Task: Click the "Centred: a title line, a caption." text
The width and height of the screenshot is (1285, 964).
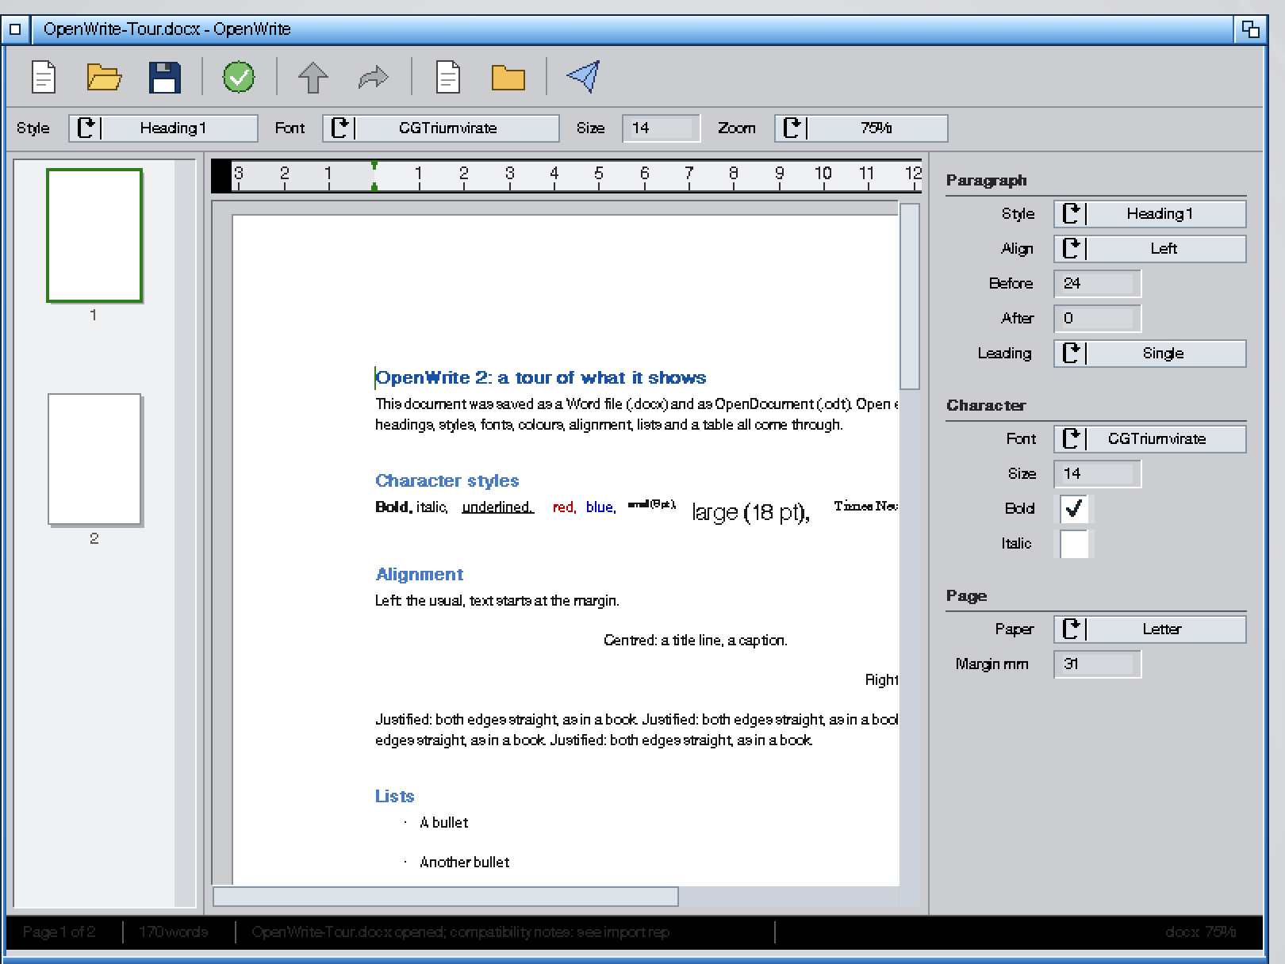Action: (x=696, y=641)
